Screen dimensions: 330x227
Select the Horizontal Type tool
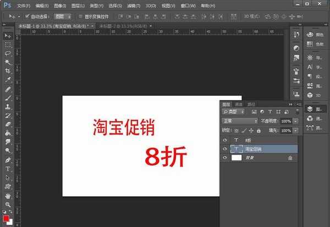[8, 169]
